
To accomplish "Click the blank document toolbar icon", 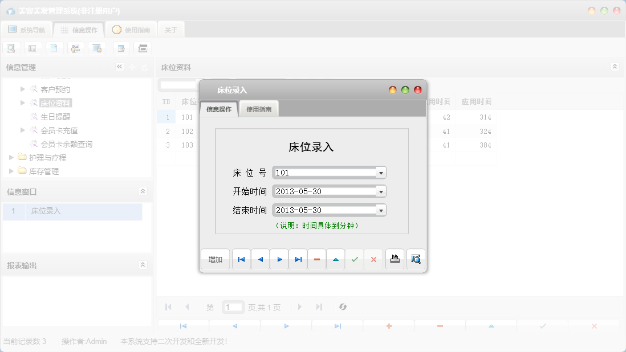I will click(54, 48).
